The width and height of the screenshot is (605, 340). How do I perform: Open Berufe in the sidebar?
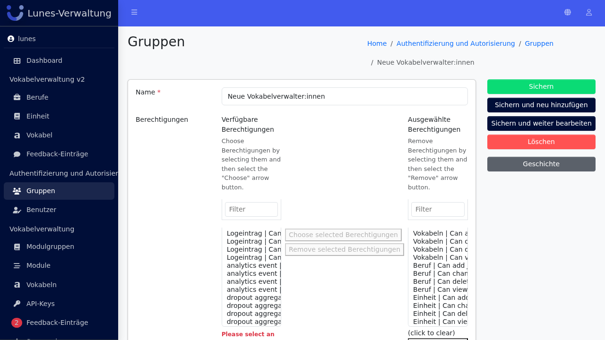point(59,97)
